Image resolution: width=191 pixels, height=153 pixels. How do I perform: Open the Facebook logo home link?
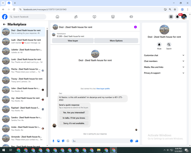click(5, 17)
